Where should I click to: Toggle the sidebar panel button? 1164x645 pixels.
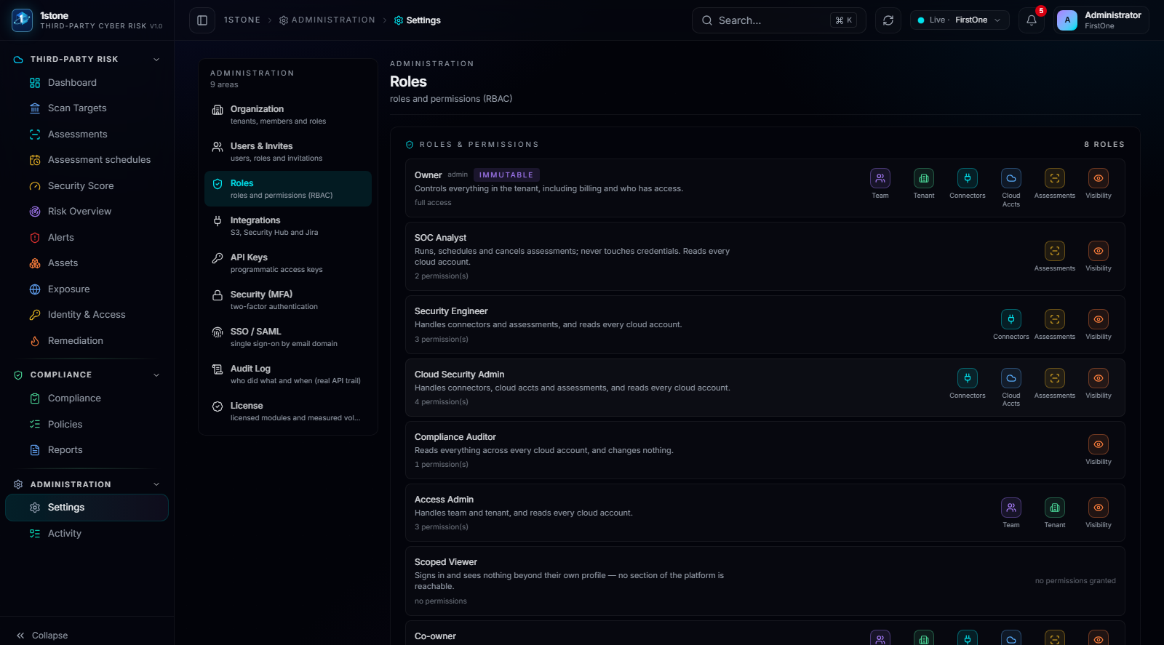[x=202, y=20]
